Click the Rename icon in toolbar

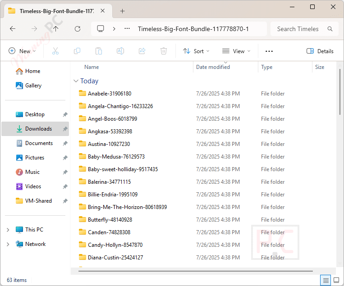click(120, 51)
